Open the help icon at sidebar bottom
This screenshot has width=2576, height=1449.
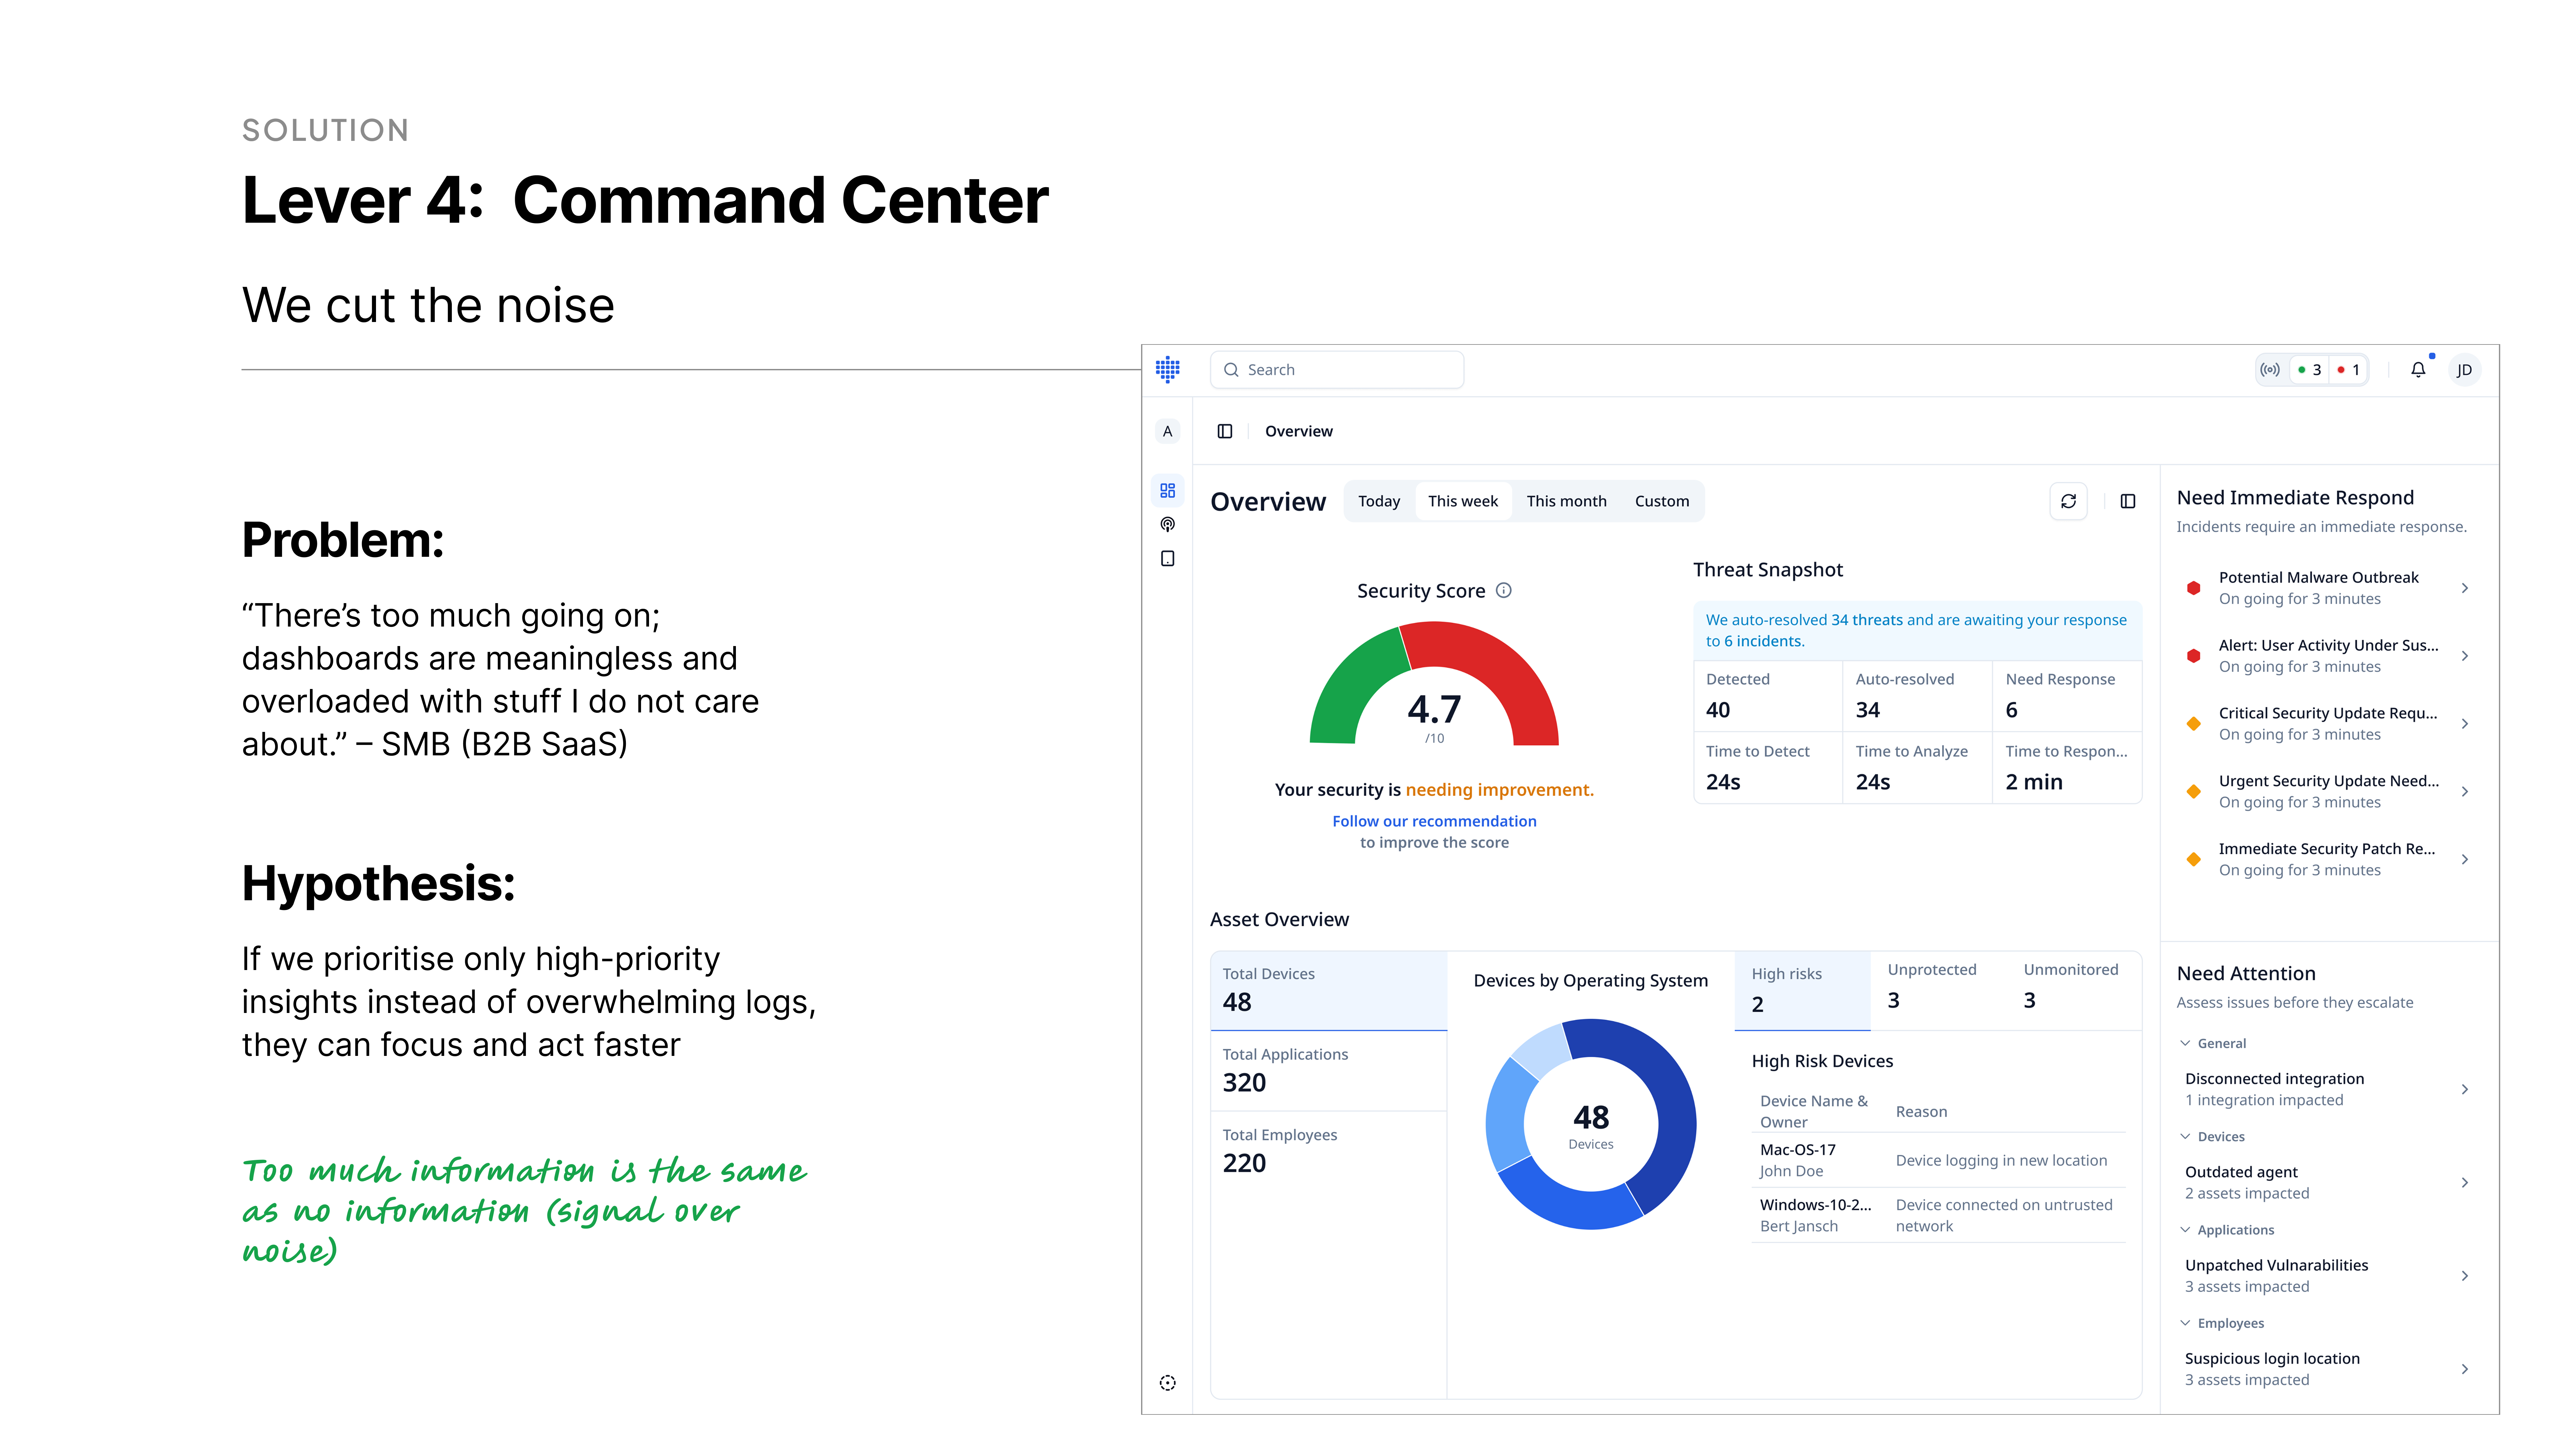[1167, 1383]
